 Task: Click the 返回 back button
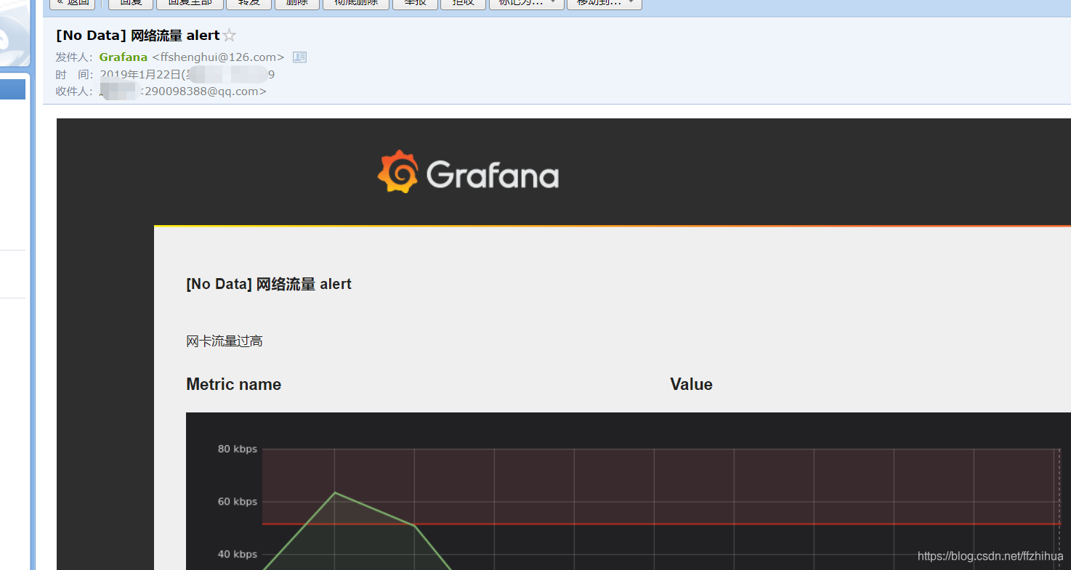click(72, 3)
